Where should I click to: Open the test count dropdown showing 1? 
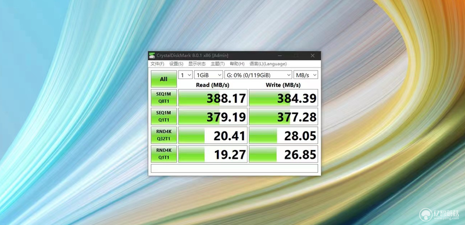pos(185,75)
